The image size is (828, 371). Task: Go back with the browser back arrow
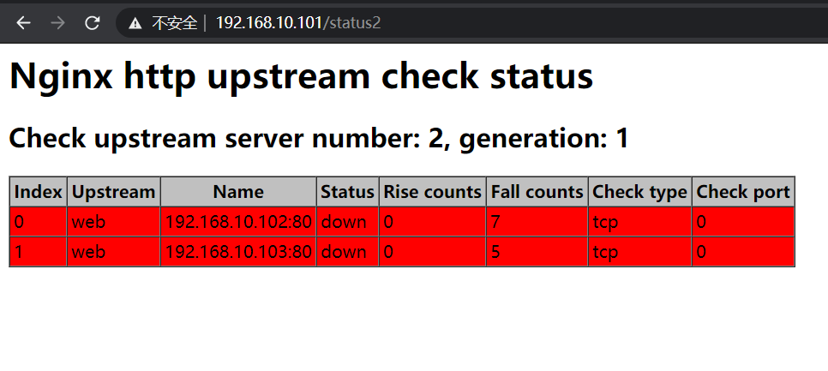[x=23, y=22]
